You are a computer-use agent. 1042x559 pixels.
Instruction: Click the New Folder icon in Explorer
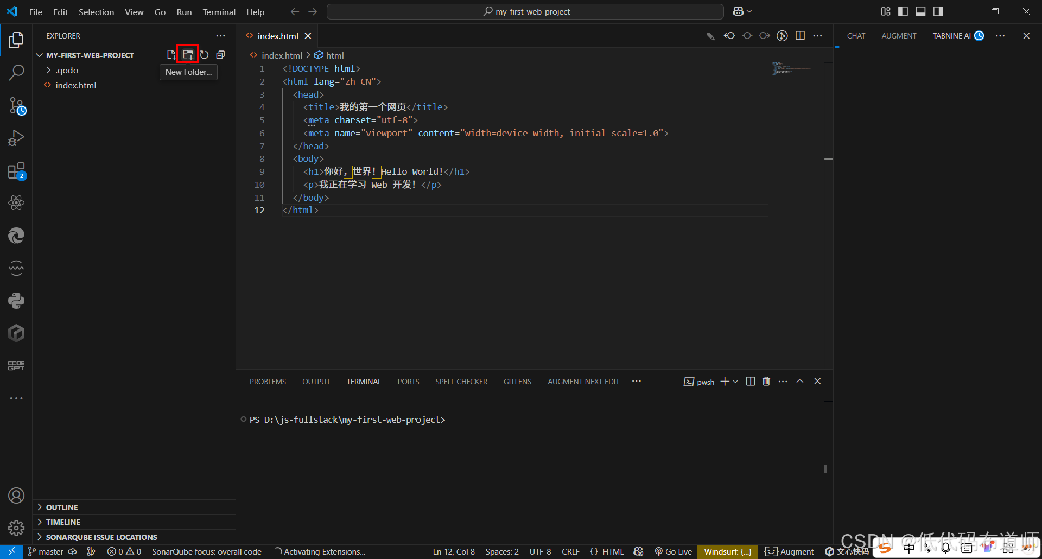188,55
